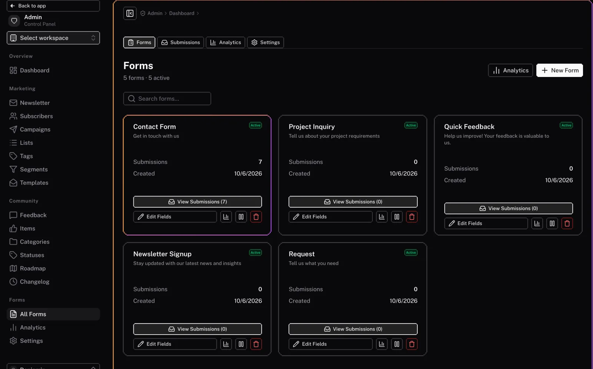This screenshot has width=593, height=369.
Task: Open the Settings tab next to Analytics
Action: pyautogui.click(x=265, y=43)
